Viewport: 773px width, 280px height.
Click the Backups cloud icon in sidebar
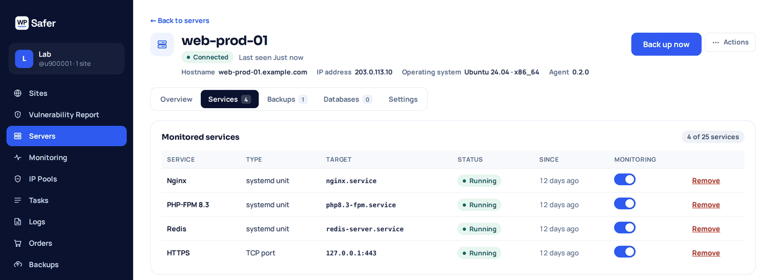pyautogui.click(x=18, y=264)
